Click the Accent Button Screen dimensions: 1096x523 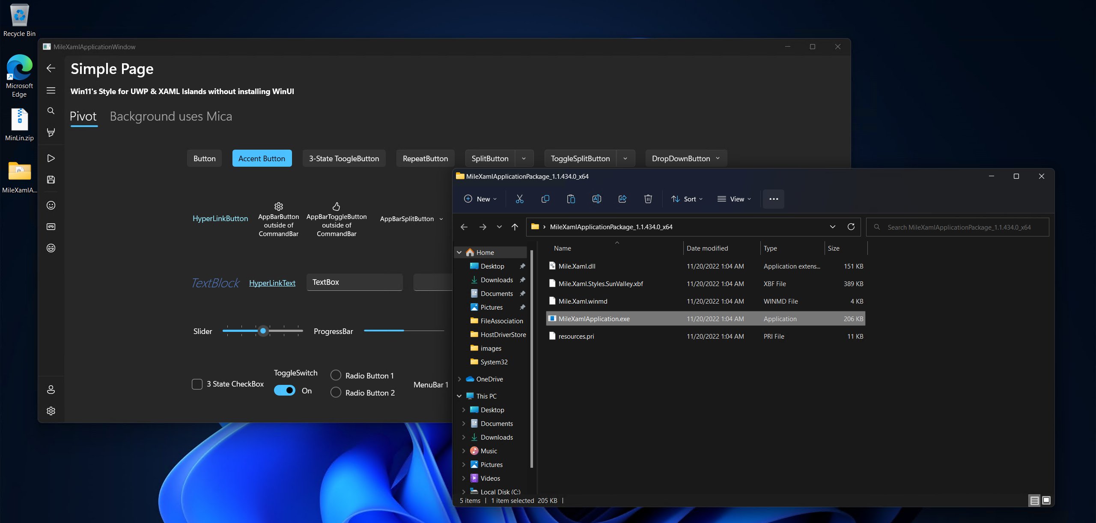262,159
